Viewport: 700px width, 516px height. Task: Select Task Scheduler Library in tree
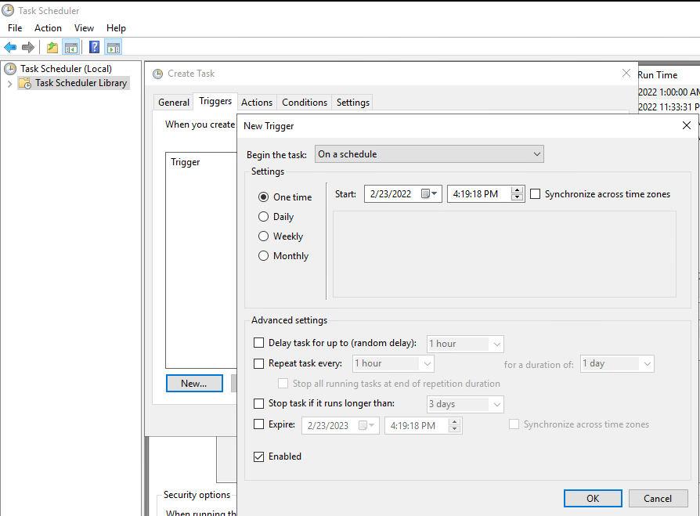pos(81,83)
